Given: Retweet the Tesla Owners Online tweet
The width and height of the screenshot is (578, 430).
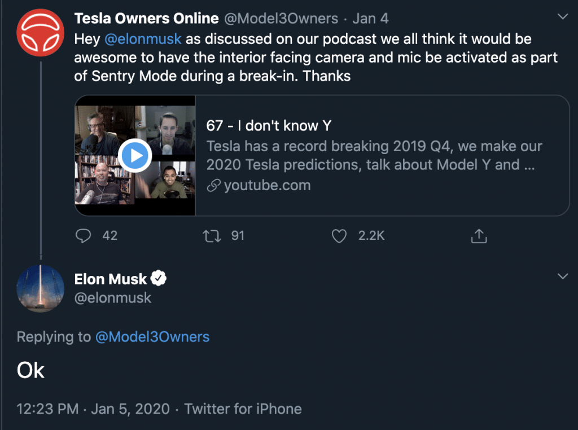Looking at the screenshot, I should (x=212, y=235).
